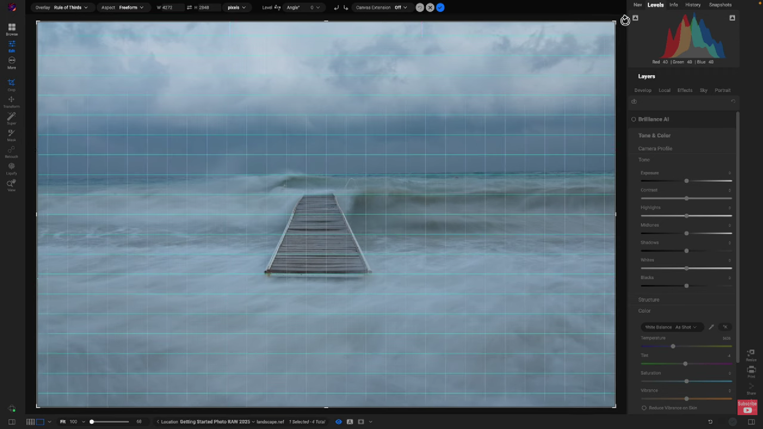Select the Mask tool

(x=12, y=135)
